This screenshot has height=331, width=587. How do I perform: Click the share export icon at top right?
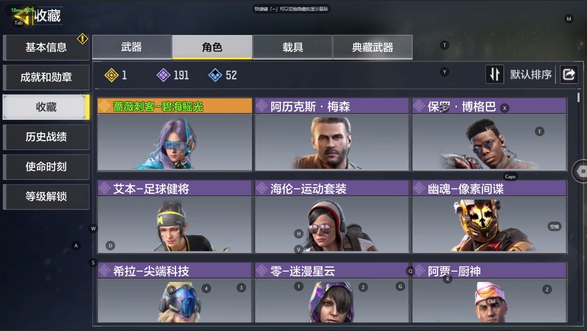(x=569, y=74)
